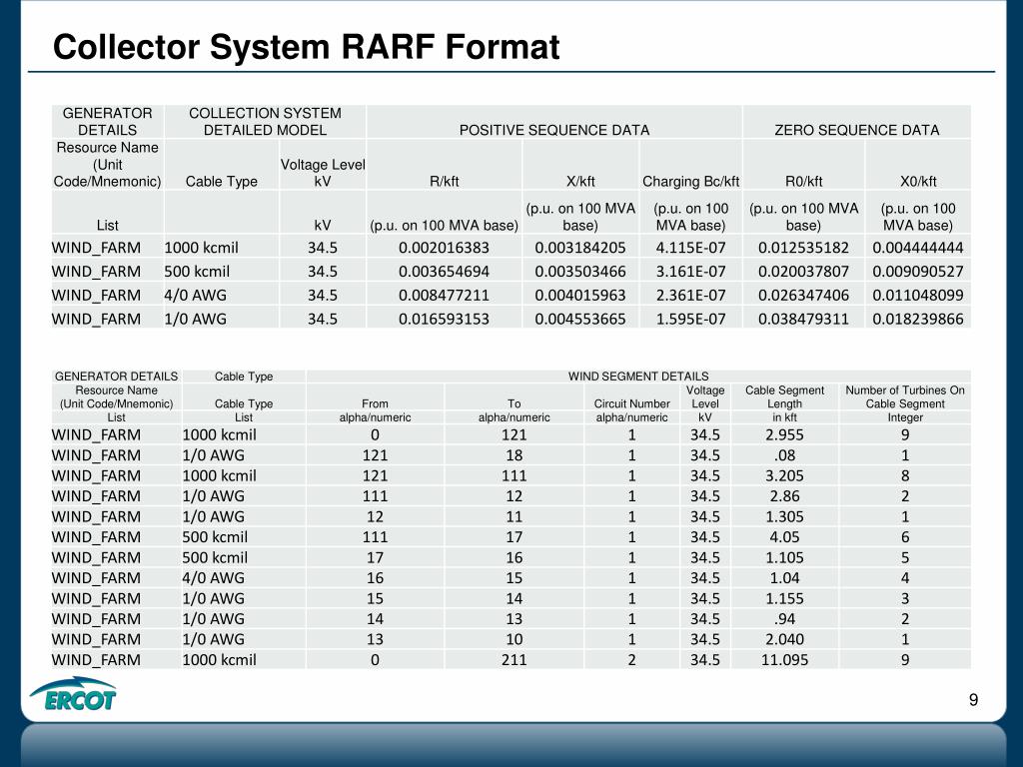This screenshot has height=767, width=1023.
Task: Click R0 value 0.026347406
Action: click(803, 296)
